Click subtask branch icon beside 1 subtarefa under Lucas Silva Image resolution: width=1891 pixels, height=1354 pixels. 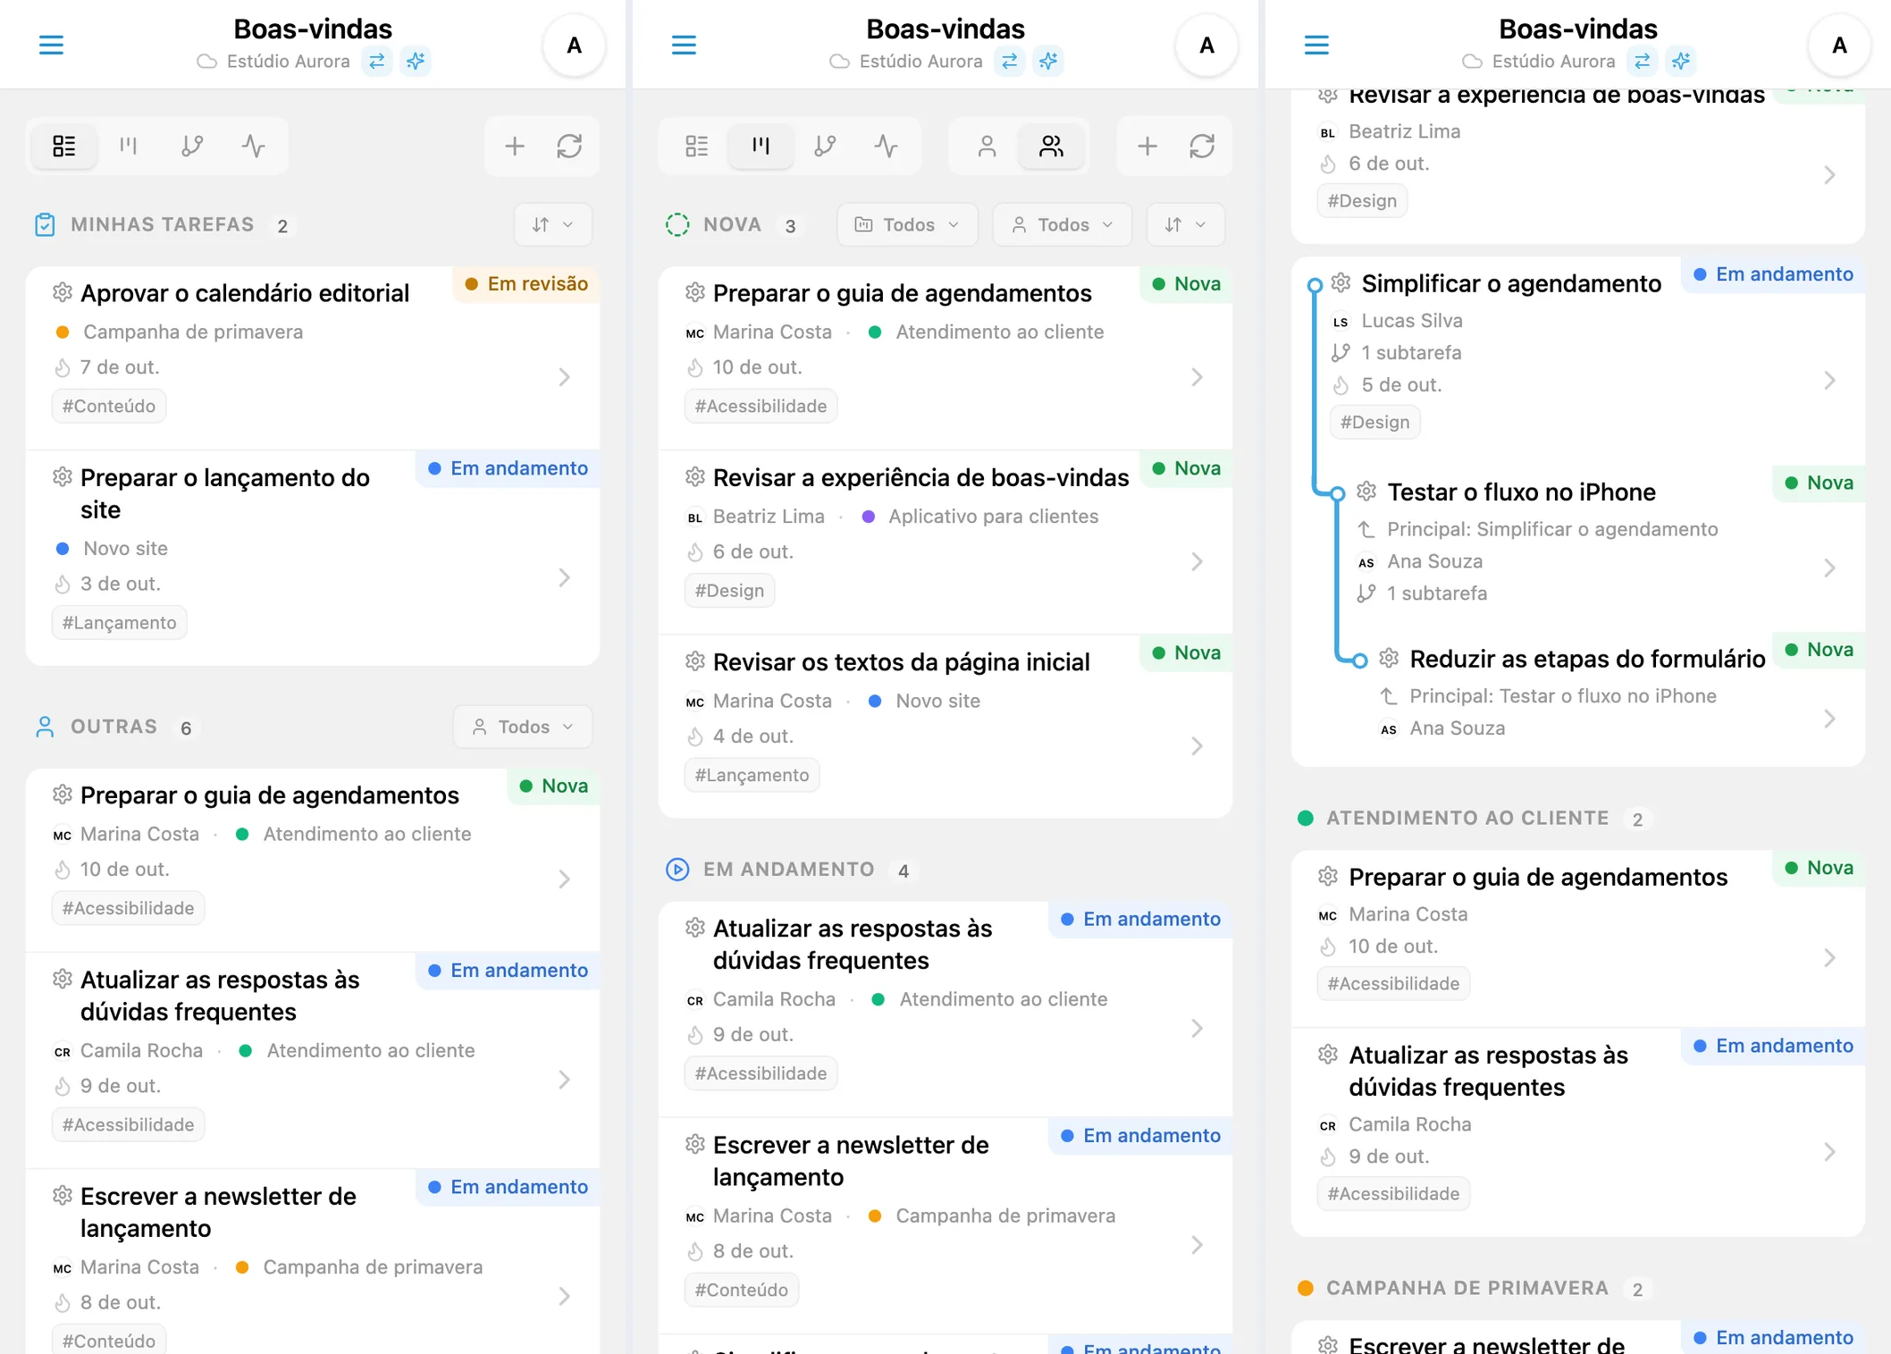1341,352
